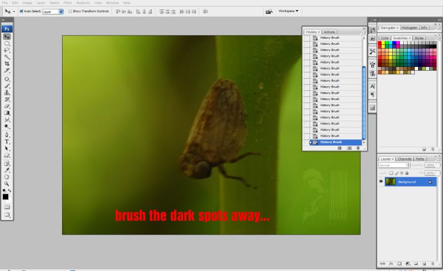Select the Crop tool
Image resolution: width=443 pixels, height=271 pixels.
pyautogui.click(x=7, y=64)
